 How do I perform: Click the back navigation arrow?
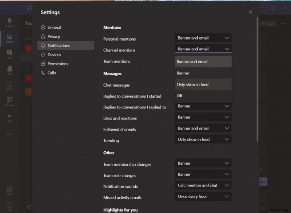point(5,8)
